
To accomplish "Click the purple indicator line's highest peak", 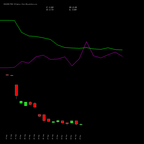I will (86, 42).
